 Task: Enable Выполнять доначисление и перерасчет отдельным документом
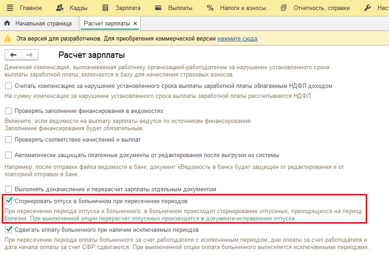8,189
